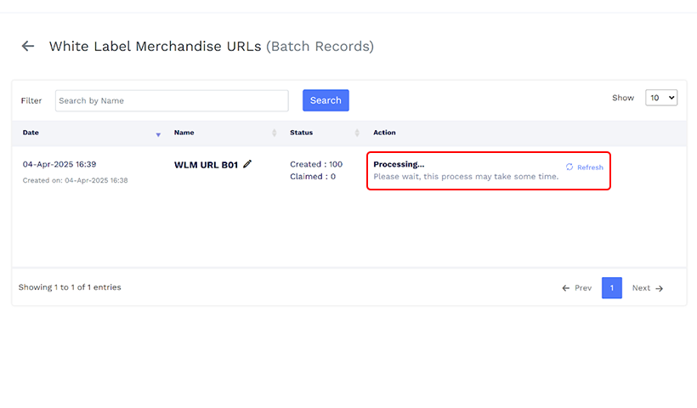Click the sort arrows in the Status column header
697x408 pixels.
click(357, 133)
